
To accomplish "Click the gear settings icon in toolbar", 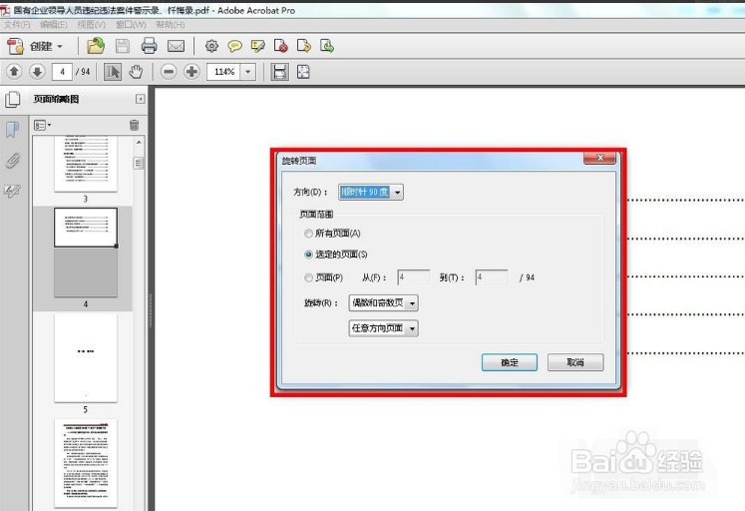I will click(211, 46).
